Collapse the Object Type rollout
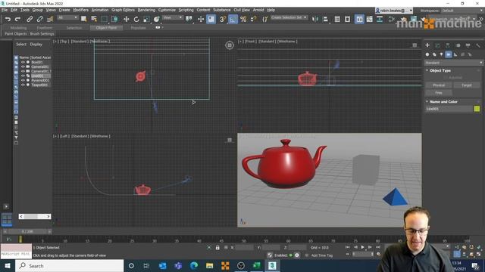This screenshot has width=485, height=272. [440, 70]
